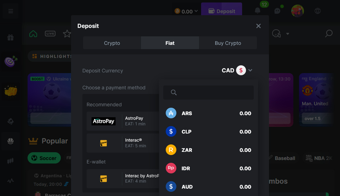
Task: Expand the bitcoin balance dropdown
Action: pyautogui.click(x=186, y=11)
